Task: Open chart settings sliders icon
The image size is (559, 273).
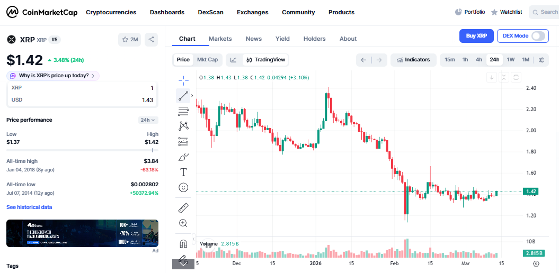Action: point(541,60)
